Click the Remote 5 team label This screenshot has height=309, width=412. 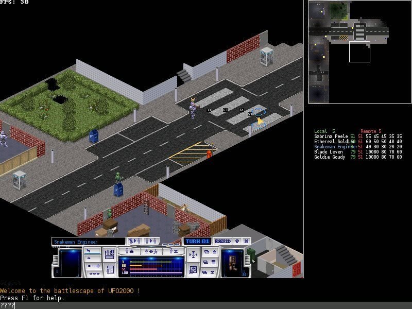371,131
